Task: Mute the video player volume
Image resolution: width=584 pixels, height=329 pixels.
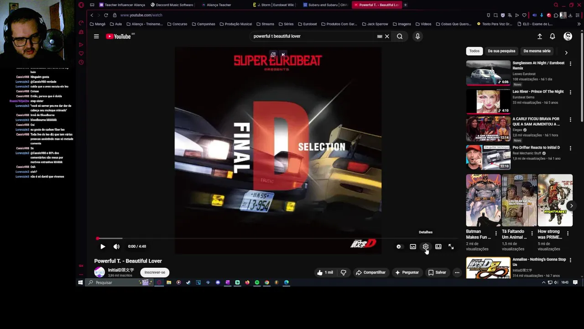Action: click(116, 246)
